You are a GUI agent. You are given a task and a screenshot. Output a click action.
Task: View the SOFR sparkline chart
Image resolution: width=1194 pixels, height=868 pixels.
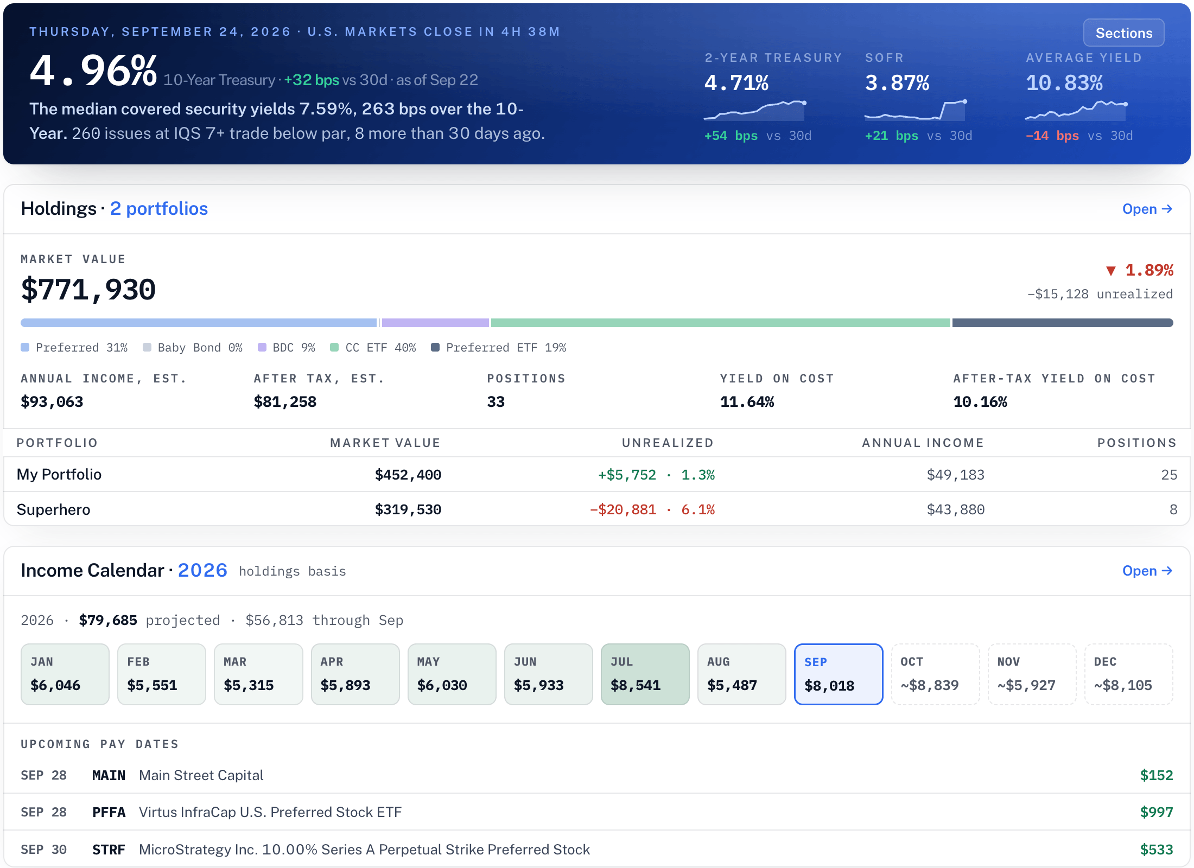coord(916,110)
